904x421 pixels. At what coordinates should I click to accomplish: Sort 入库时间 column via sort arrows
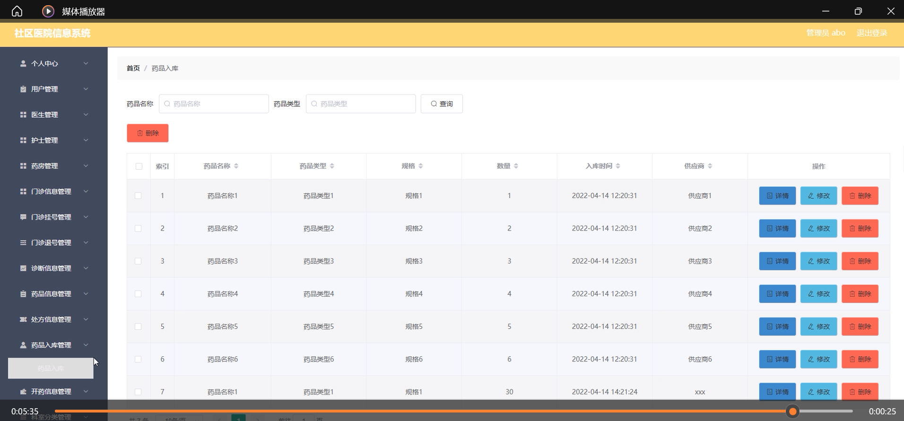(618, 166)
